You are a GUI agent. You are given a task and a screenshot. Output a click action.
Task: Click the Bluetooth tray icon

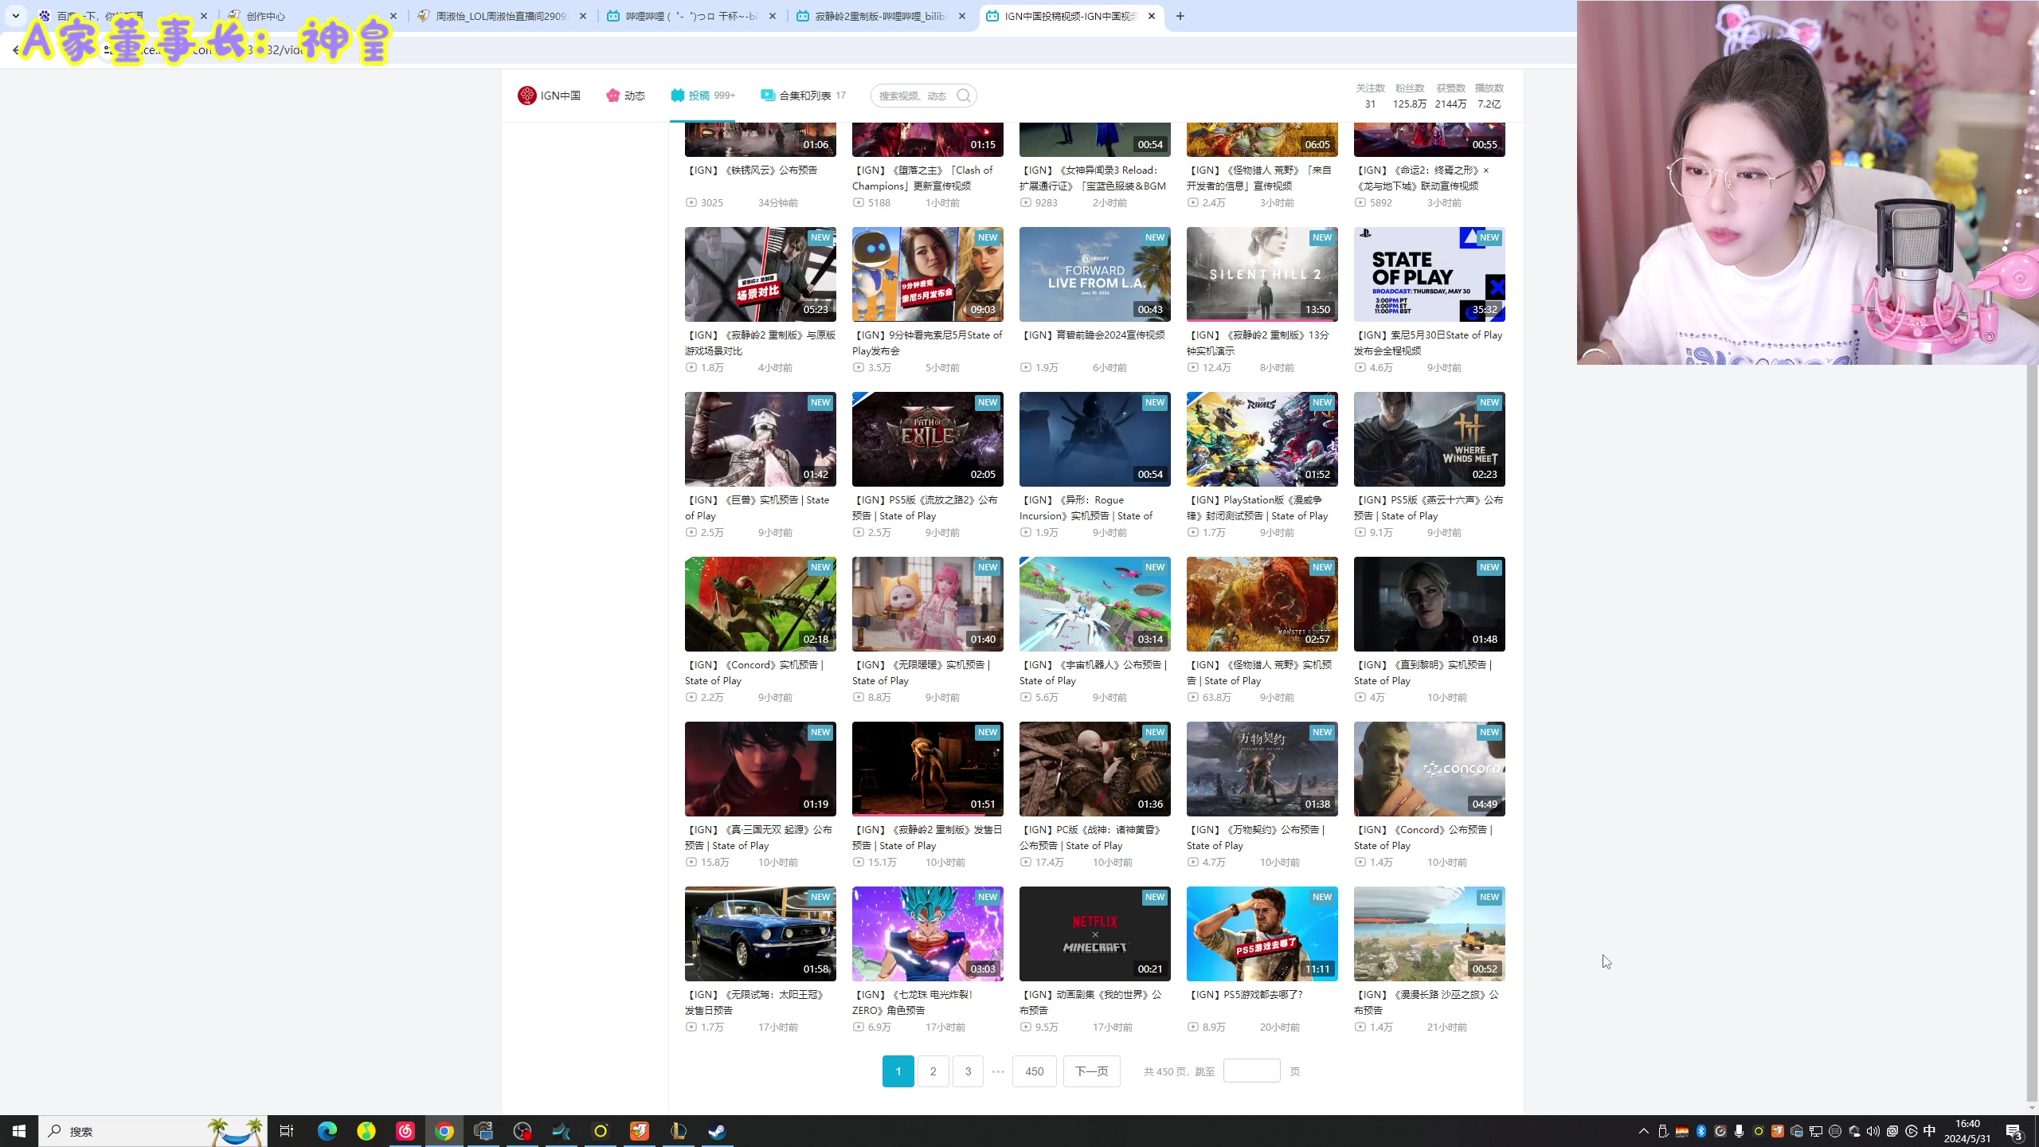click(x=1700, y=1131)
